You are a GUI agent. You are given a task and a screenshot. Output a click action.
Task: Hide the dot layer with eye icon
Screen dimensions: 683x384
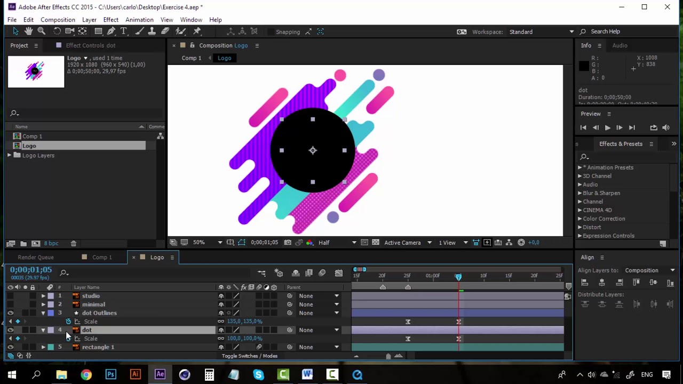click(10, 330)
